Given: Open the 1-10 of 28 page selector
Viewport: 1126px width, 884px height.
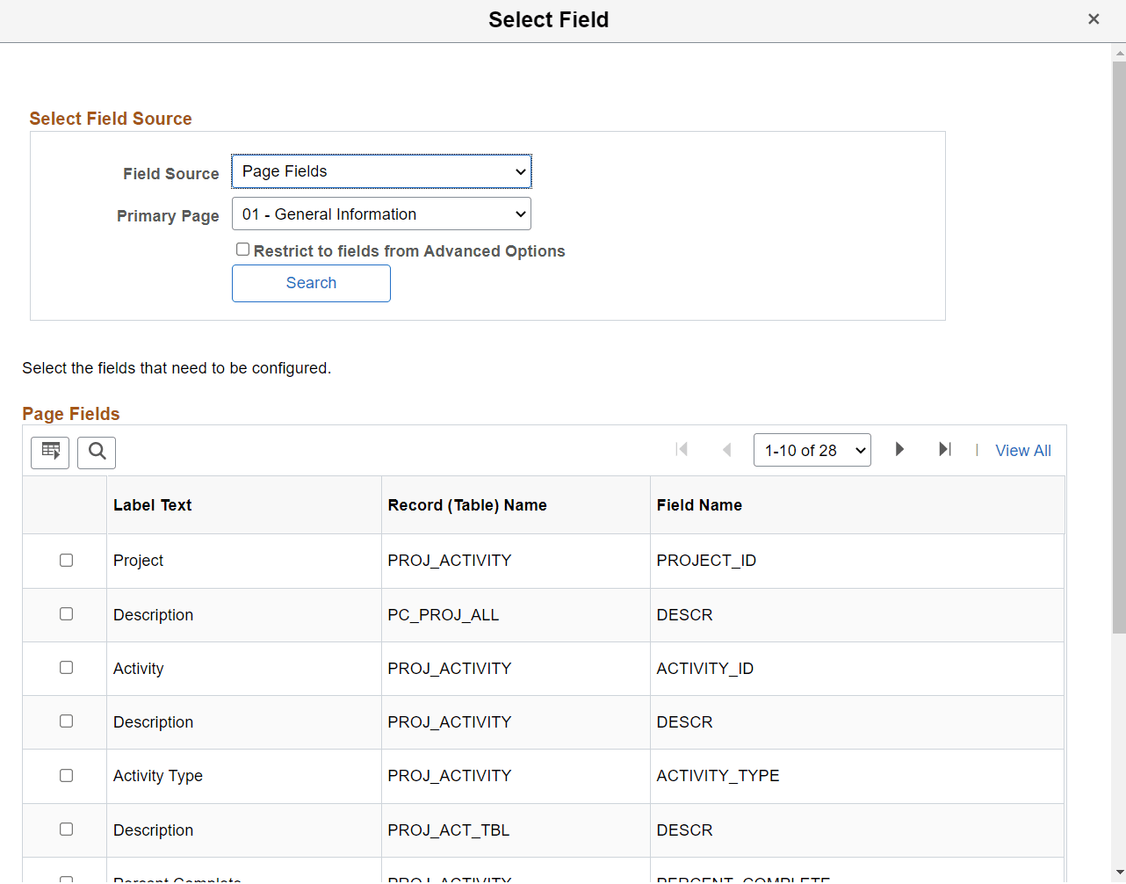Looking at the screenshot, I should click(x=812, y=449).
